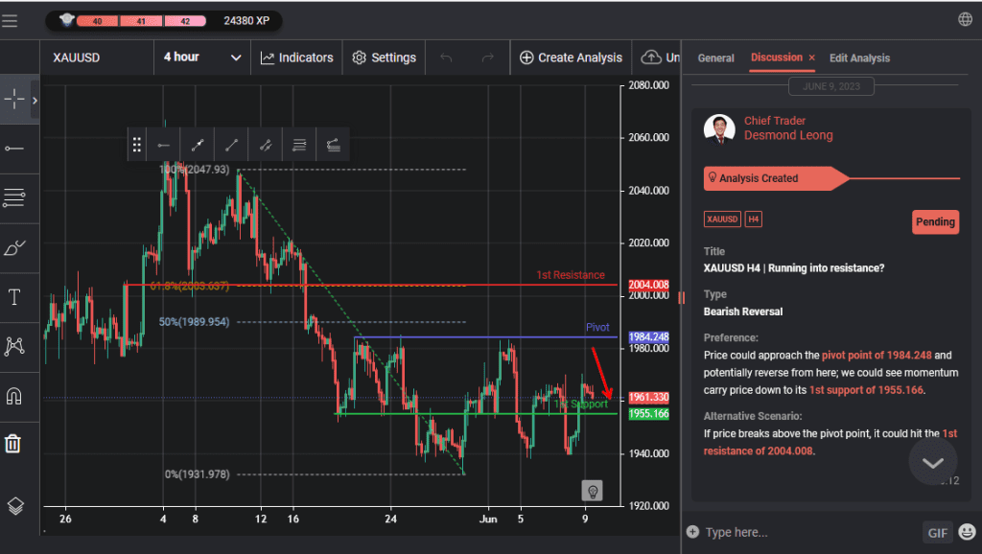982x554 pixels.
Task: Open the 4 hour timeframe dropdown
Action: coord(201,58)
